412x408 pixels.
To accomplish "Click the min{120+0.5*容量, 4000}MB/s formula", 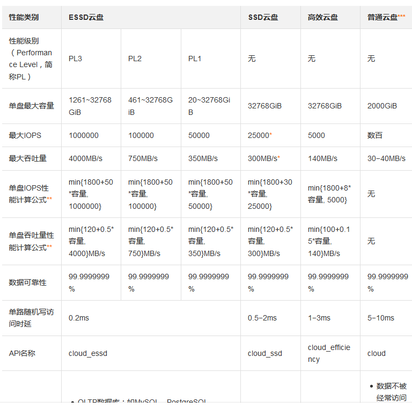I will [91, 242].
